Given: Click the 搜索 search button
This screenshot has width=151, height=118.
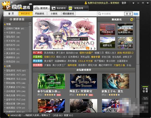Looking at the screenshot, I should [x=128, y=14].
